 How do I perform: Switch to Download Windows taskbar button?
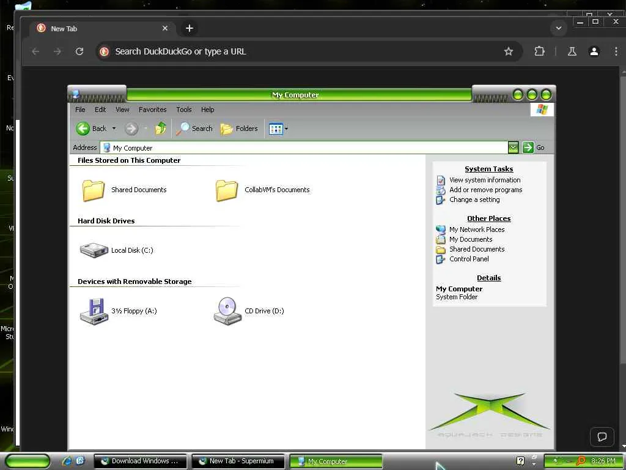tap(140, 461)
